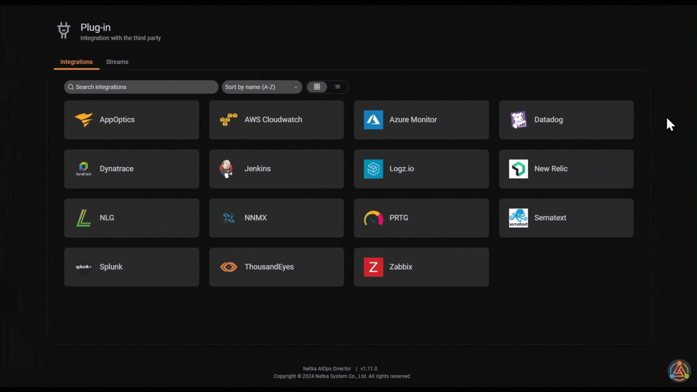The height and width of the screenshot is (392, 697).
Task: Open the Netka assistant logo button
Action: [679, 371]
